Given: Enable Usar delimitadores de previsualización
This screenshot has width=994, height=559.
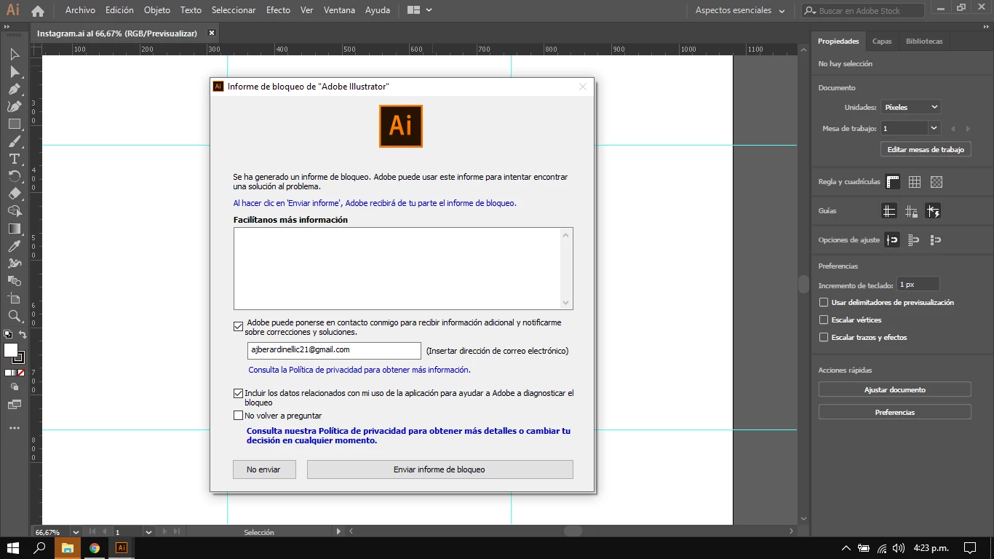Looking at the screenshot, I should pos(824,302).
